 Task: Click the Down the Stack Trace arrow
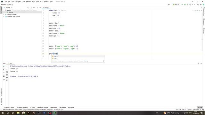[7, 69]
